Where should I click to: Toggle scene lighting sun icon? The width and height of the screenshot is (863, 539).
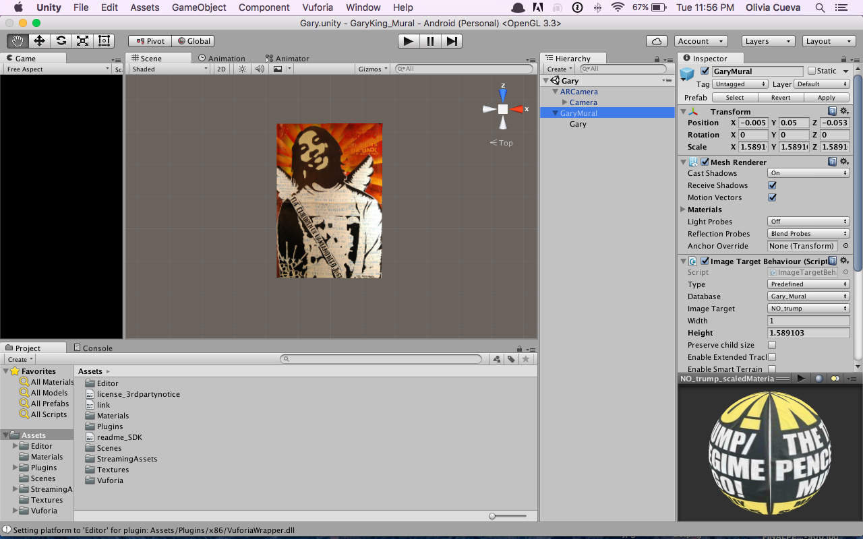pos(242,69)
